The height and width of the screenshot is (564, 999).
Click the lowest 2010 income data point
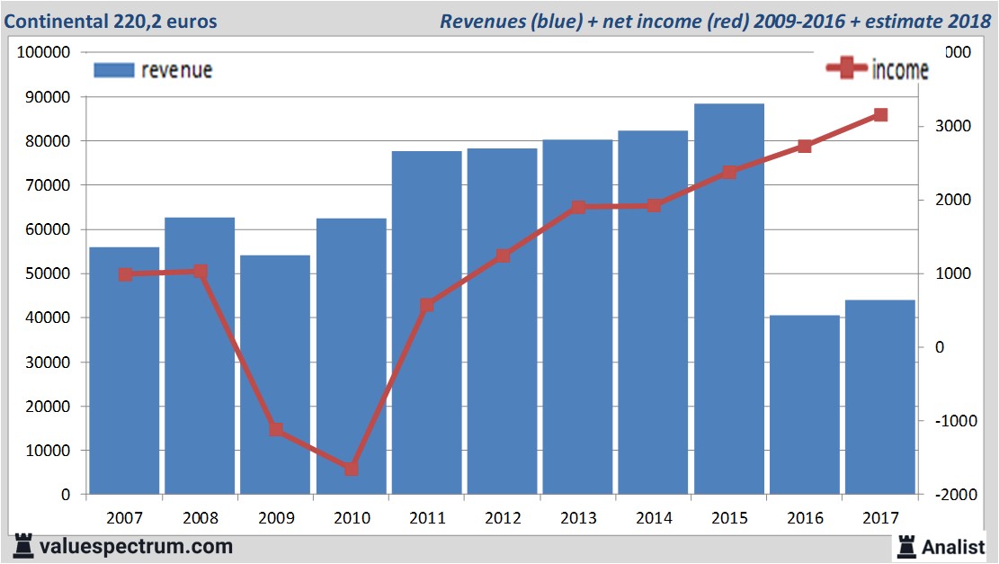(352, 469)
